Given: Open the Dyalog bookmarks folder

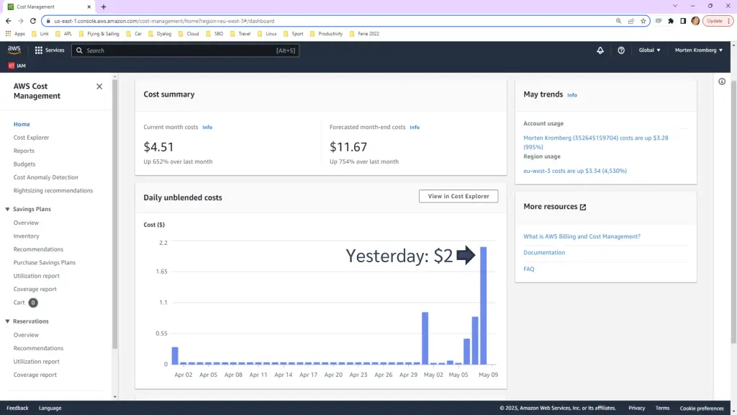Looking at the screenshot, I should (x=159, y=34).
